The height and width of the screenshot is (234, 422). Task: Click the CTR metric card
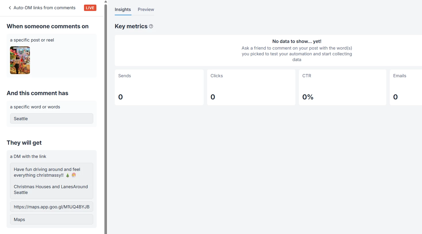pyautogui.click(x=342, y=87)
